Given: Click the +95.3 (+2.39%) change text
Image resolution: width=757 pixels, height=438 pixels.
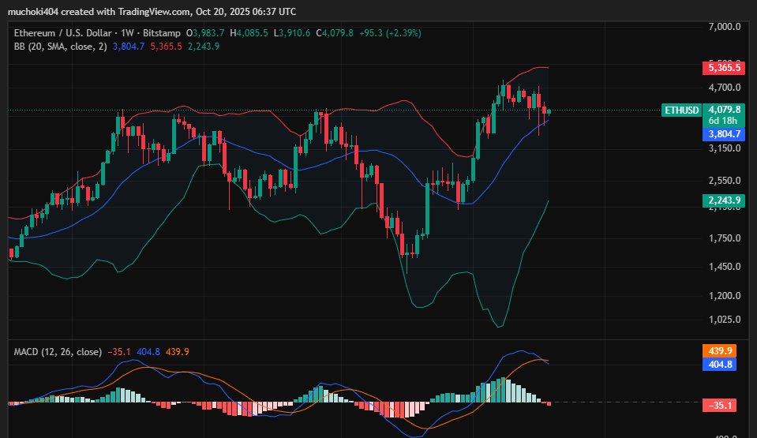Looking at the screenshot, I should (390, 33).
